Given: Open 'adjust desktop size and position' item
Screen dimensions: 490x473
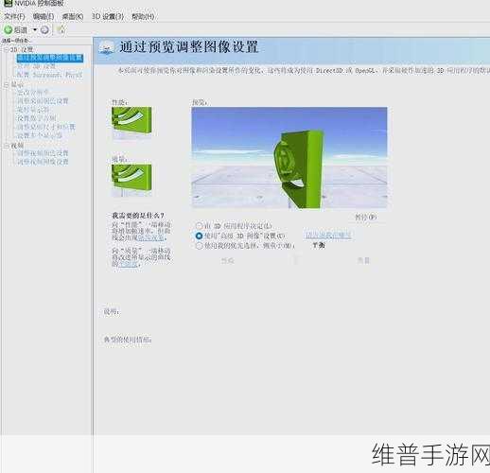Looking at the screenshot, I should [x=46, y=127].
